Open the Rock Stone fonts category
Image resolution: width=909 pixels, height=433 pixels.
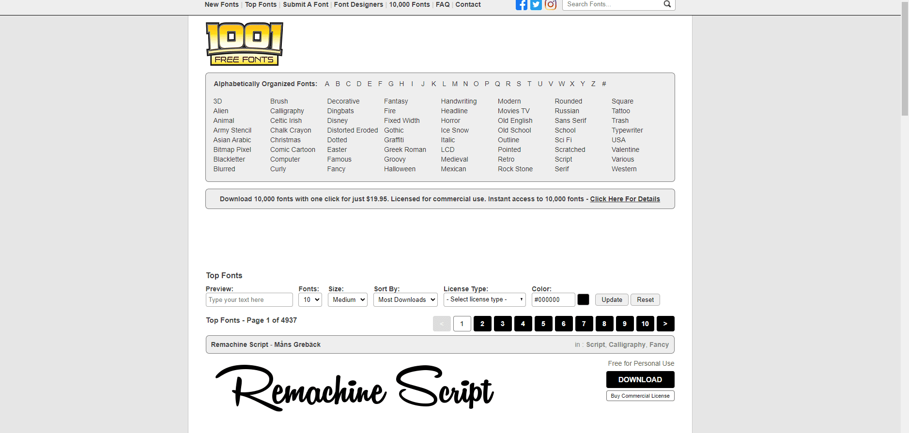coord(515,169)
